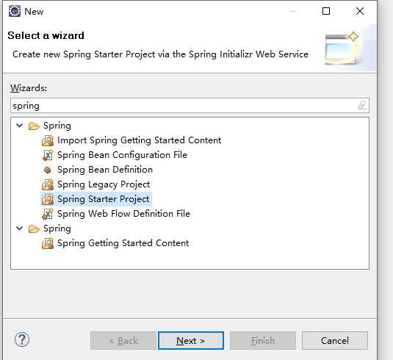Click the Spring Getting Started Content icon

(48, 243)
